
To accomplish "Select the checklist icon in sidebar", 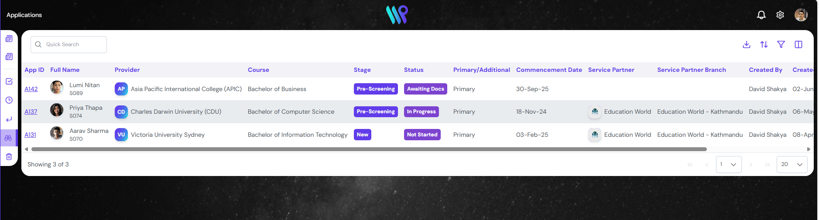I will 9,81.
